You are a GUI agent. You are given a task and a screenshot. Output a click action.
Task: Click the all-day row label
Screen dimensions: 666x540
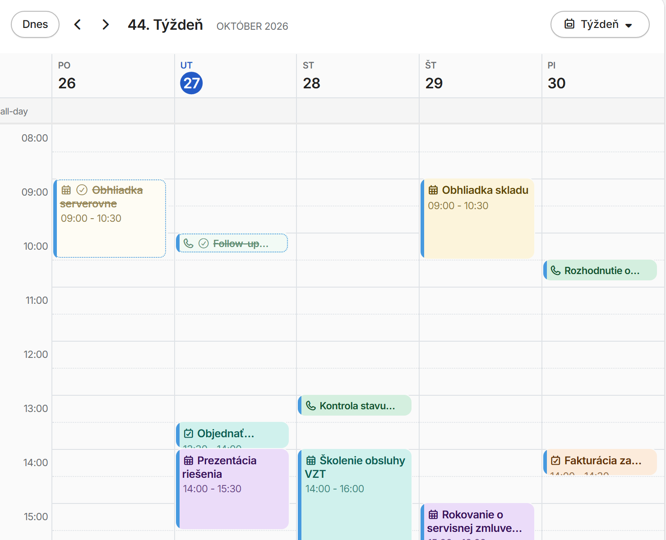pyautogui.click(x=14, y=111)
